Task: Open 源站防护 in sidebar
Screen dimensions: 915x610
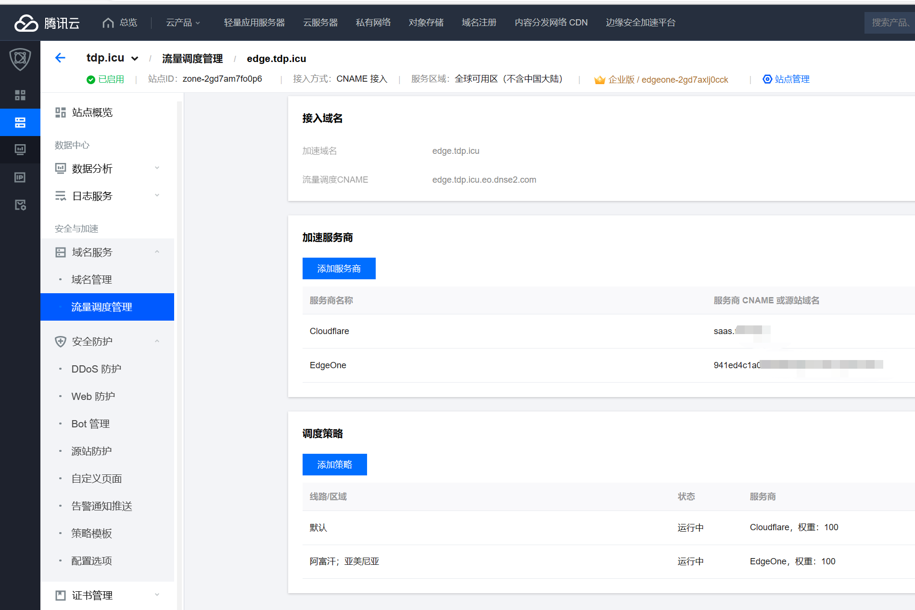Action: click(91, 451)
